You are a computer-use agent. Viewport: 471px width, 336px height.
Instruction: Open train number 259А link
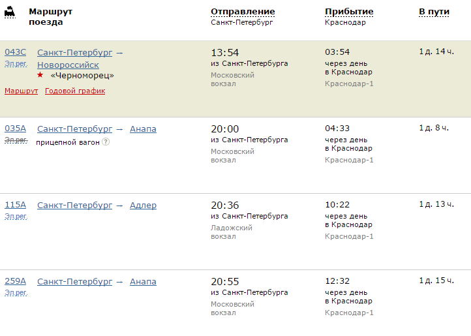(x=16, y=281)
